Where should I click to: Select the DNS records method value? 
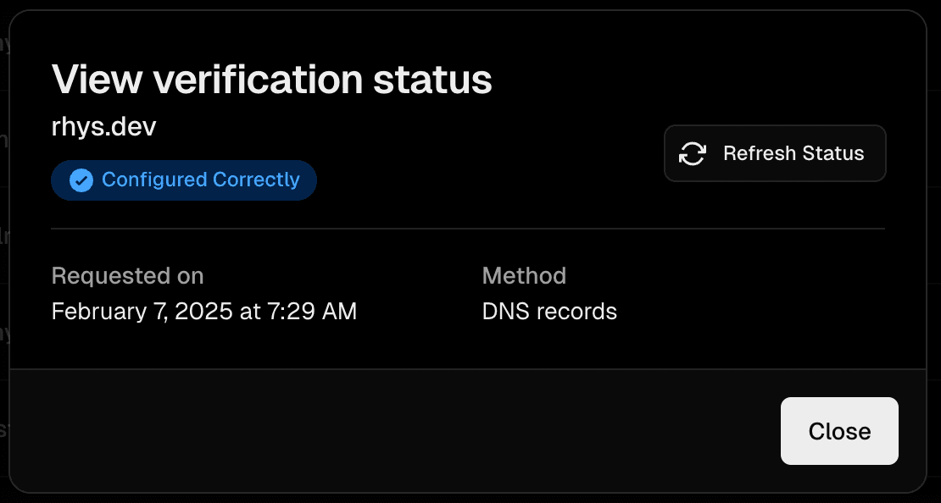pyautogui.click(x=549, y=311)
